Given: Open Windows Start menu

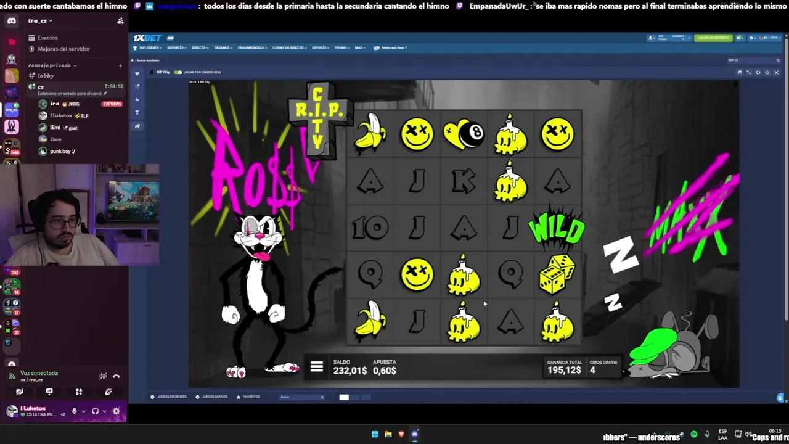Looking at the screenshot, I should pos(375,434).
